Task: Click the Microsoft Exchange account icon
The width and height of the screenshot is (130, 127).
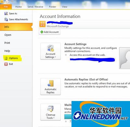Action: point(43,24)
